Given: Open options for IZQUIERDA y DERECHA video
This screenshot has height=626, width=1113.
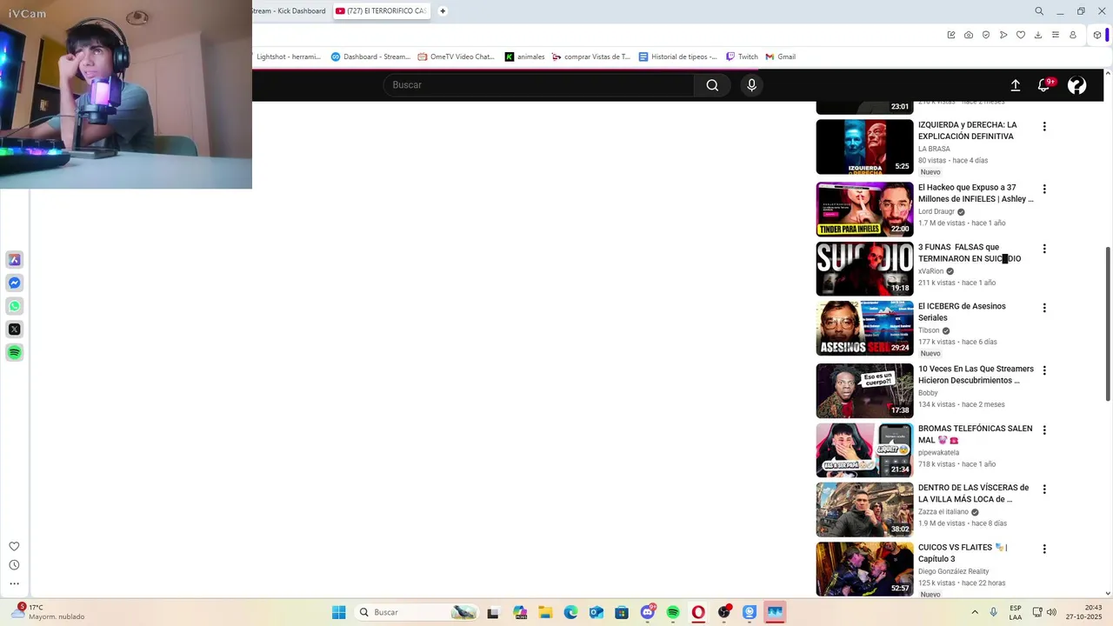Looking at the screenshot, I should pyautogui.click(x=1044, y=127).
